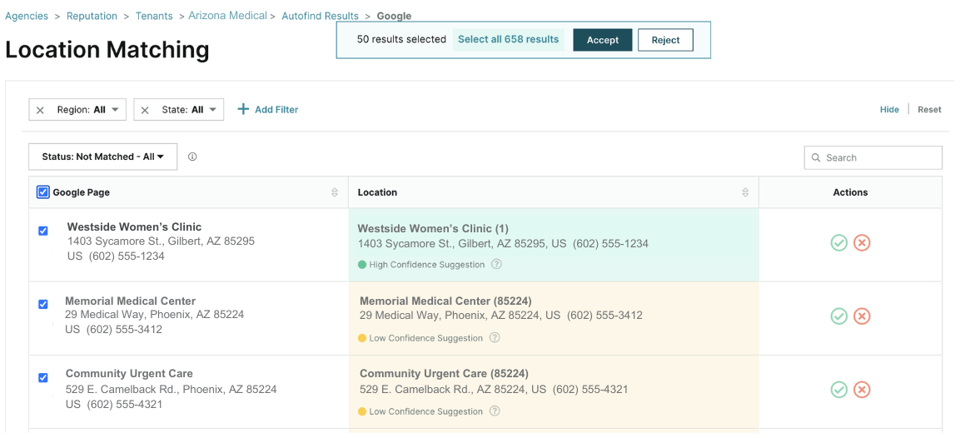The height and width of the screenshot is (438, 960).
Task: Click the info icon beside Status filter
Action: (x=192, y=157)
